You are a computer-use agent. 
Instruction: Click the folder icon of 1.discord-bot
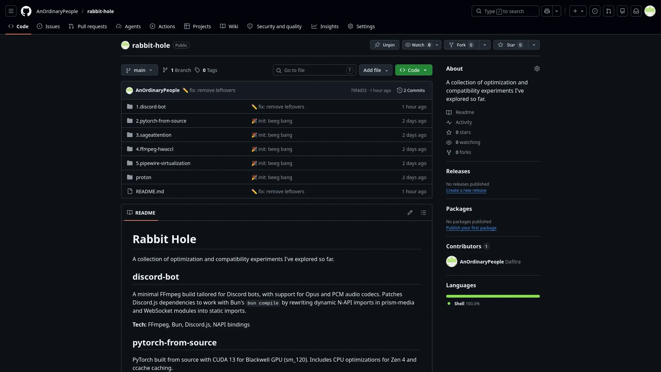click(130, 106)
